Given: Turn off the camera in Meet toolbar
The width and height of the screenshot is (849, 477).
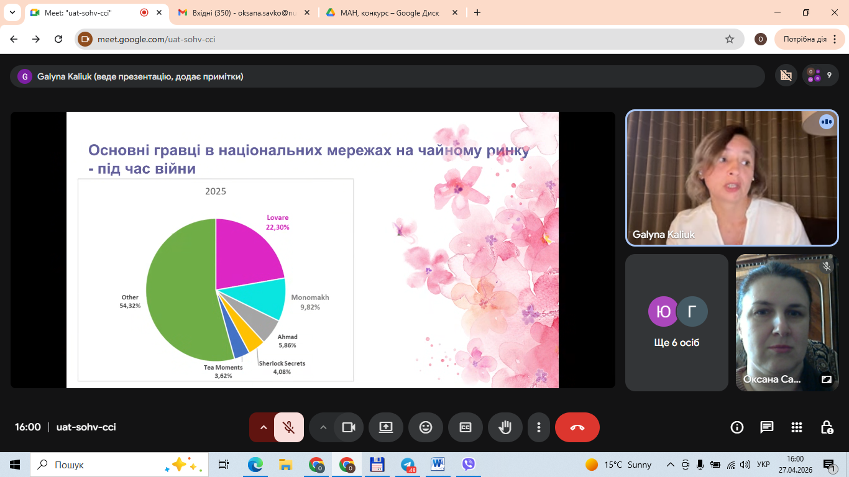Looking at the screenshot, I should point(349,427).
